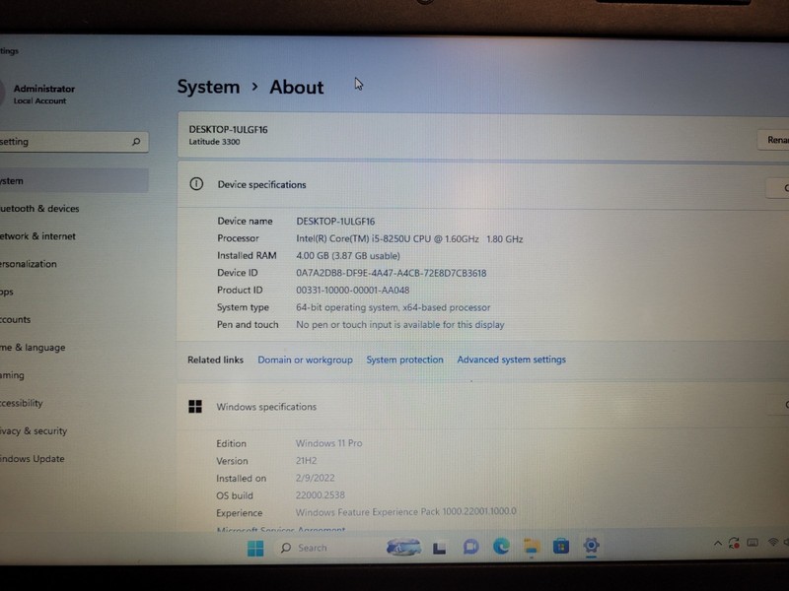Collapse the Device specifications section header

click(483, 185)
